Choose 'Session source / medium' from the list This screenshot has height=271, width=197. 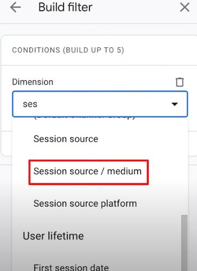pos(87,171)
